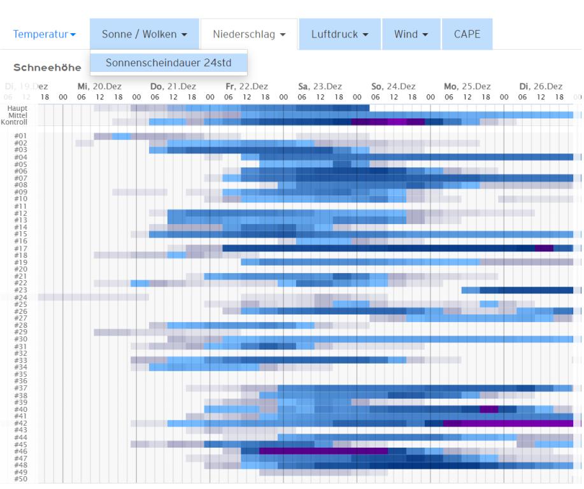Open the Niederschlag dropdown tab

(249, 34)
